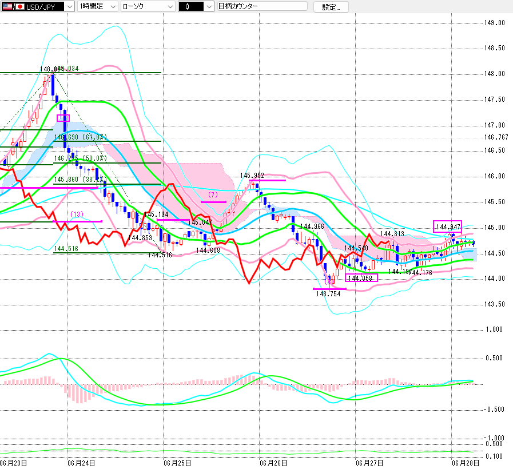Click the current price 146.767 axis label

click(496, 137)
